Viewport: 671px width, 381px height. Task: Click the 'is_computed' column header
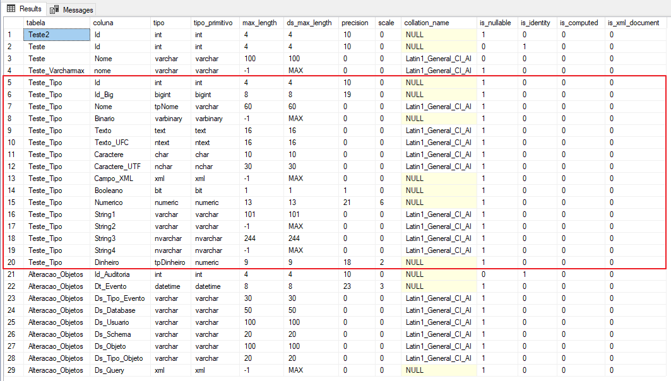click(x=581, y=23)
